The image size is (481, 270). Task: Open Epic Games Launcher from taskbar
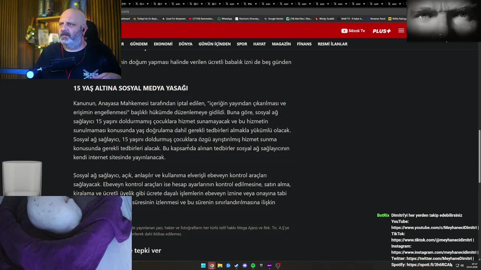261,265
